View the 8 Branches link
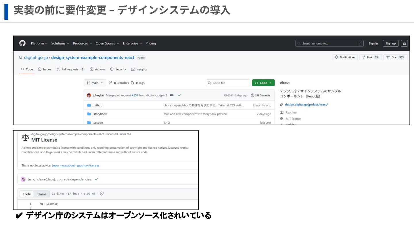The image size is (414, 232). coord(119,83)
